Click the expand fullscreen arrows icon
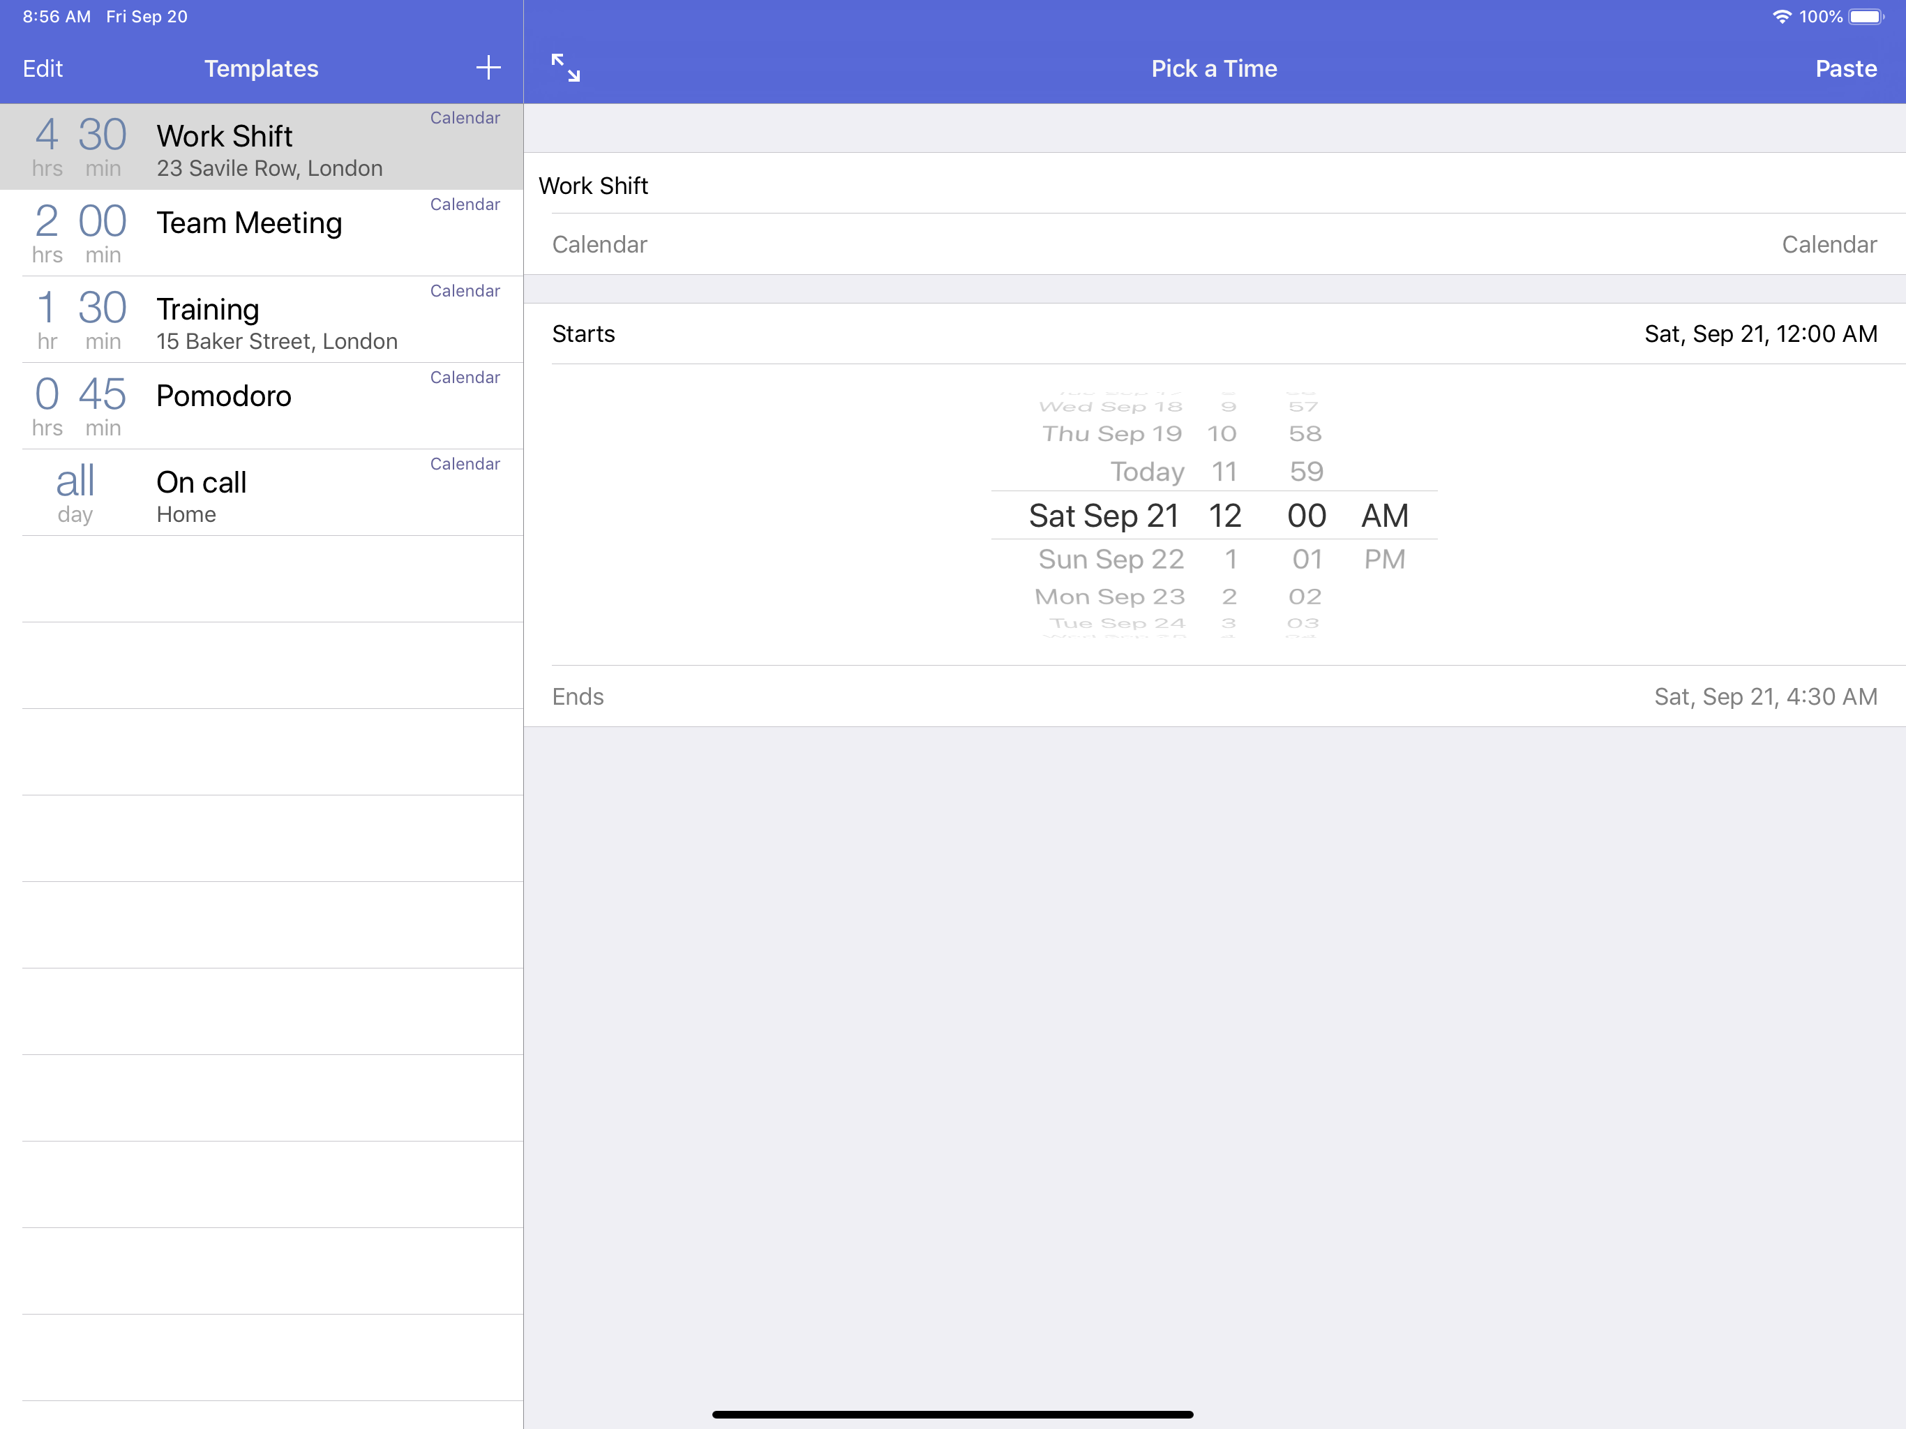The image size is (1906, 1429). pyautogui.click(x=565, y=68)
